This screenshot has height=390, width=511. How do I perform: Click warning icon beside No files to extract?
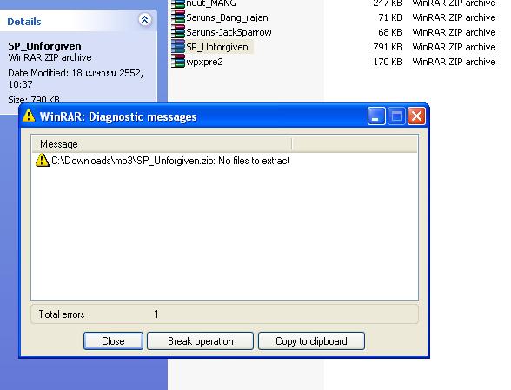coord(42,161)
